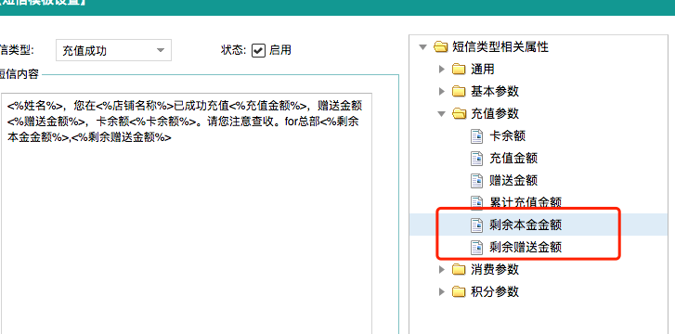Expand the 消费参数 tree node
675x334 pixels.
[442, 269]
